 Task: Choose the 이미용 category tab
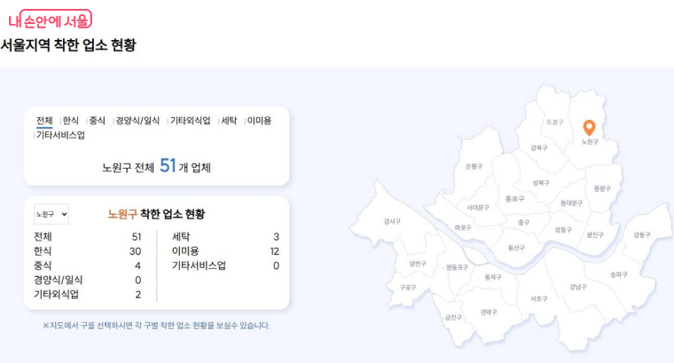259,121
